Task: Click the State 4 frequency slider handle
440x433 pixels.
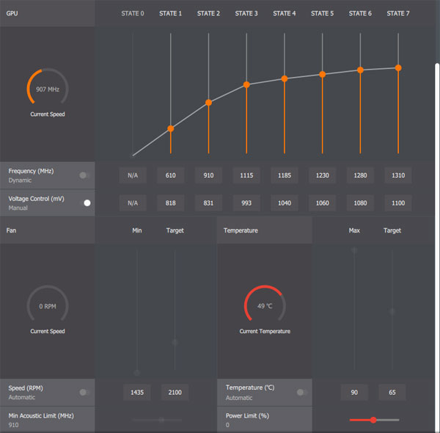Action: [x=285, y=79]
